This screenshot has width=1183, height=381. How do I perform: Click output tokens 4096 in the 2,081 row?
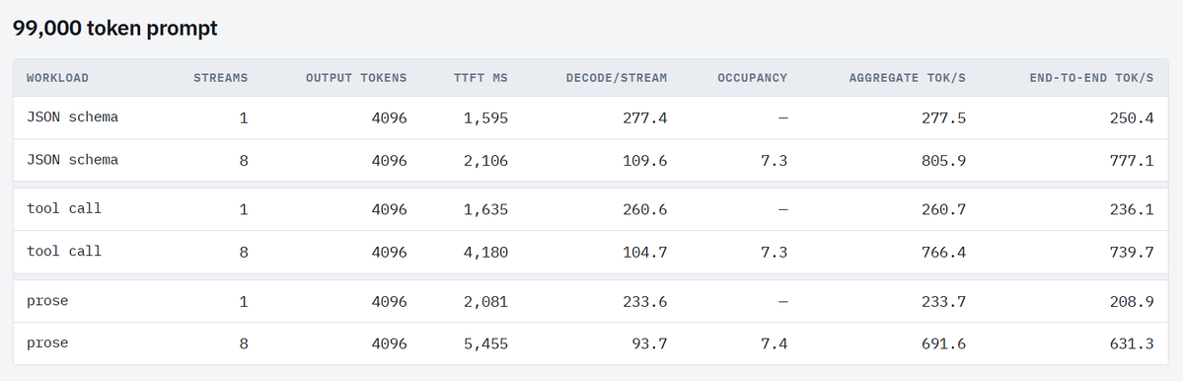coord(390,302)
